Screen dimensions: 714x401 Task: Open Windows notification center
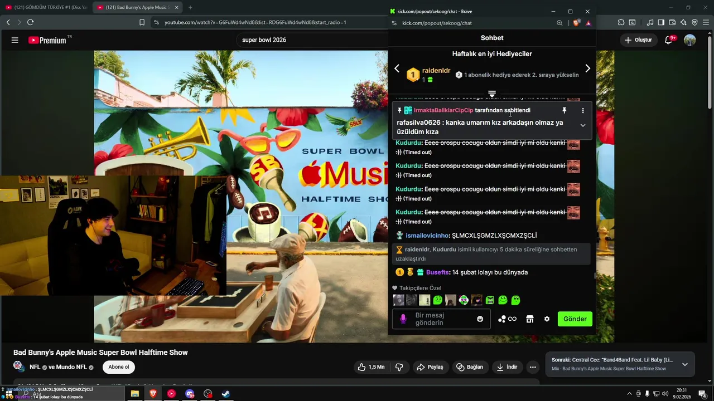[x=702, y=394]
